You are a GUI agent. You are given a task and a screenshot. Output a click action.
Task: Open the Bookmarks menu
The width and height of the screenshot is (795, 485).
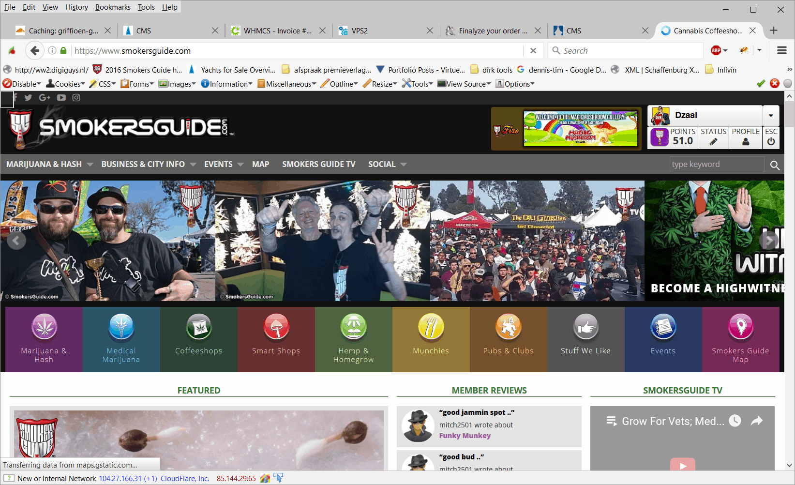point(113,7)
